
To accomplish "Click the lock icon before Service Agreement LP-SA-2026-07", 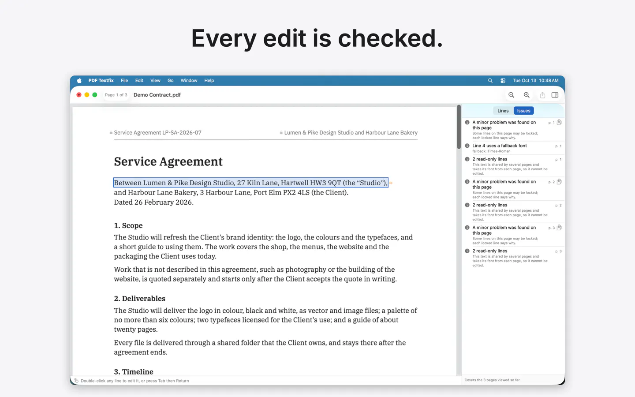I will coord(111,133).
